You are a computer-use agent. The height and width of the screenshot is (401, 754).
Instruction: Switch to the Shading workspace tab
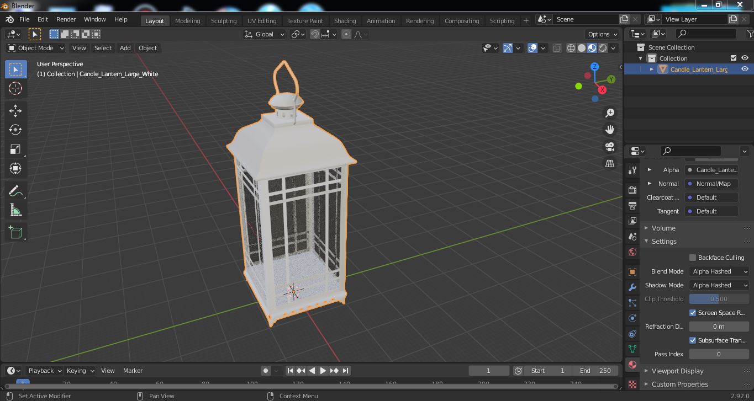(x=345, y=20)
